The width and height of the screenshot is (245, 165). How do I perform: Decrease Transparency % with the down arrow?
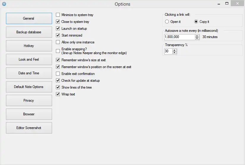pos(175,53)
